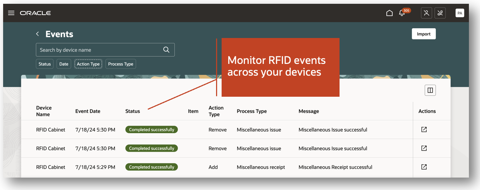
Task: Focus the Search by device name field
Action: 105,50
